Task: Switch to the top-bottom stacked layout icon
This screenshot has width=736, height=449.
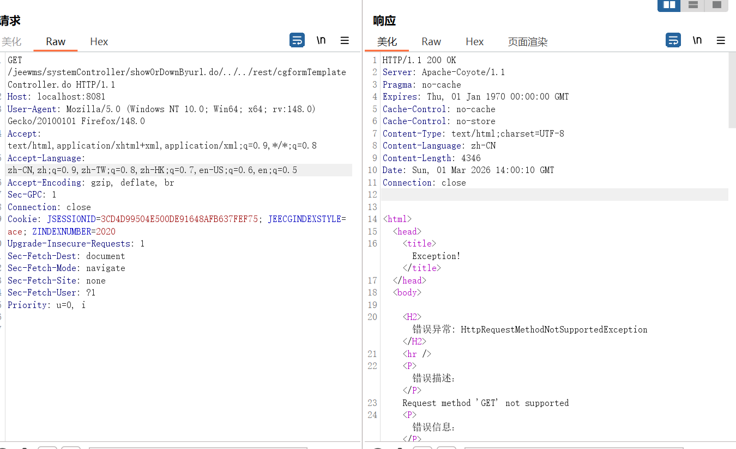Action: 693,5
